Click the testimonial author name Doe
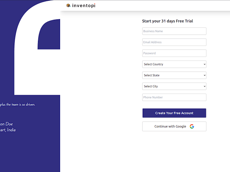This screenshot has width=230, height=172. 7,124
